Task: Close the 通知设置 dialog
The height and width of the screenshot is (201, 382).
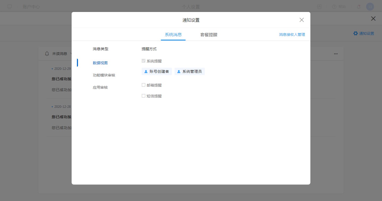Action: 302,20
